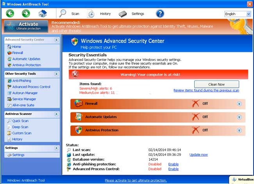Viewport: 254px width, 184px height.
Task: Expand the Automatic Updates status row chevron
Action: [239, 117]
